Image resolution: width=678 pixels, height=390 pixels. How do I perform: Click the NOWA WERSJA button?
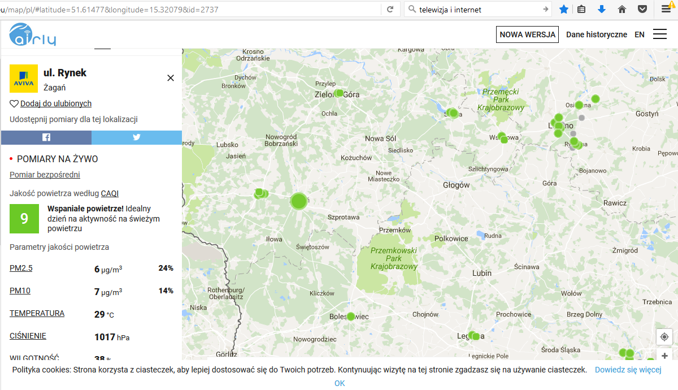tap(527, 34)
